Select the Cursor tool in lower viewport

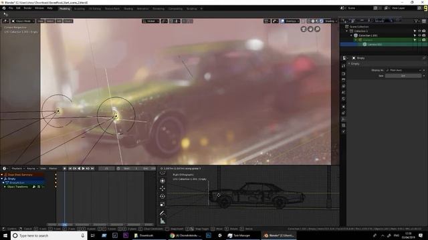[163, 181]
